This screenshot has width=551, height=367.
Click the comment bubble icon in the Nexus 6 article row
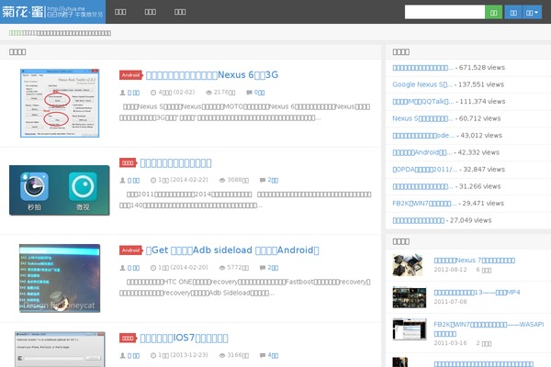click(249, 93)
